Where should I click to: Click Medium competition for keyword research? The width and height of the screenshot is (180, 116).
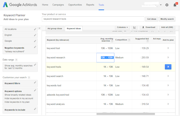[119, 58]
